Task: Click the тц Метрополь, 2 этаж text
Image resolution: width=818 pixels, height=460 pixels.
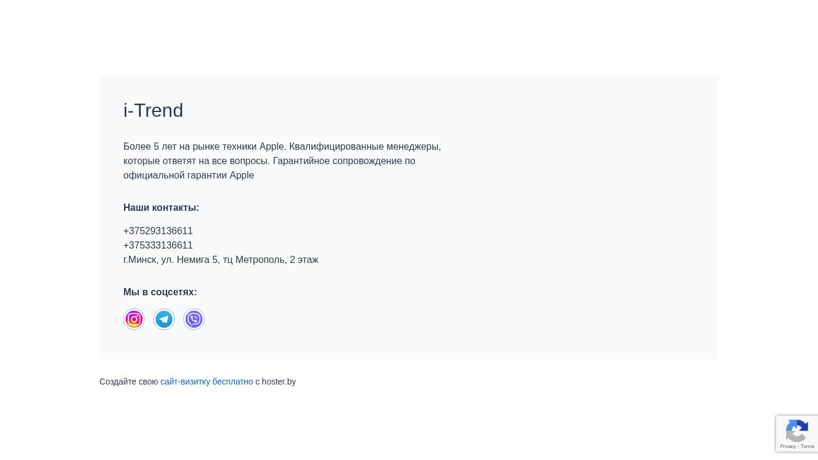Action: [271, 260]
